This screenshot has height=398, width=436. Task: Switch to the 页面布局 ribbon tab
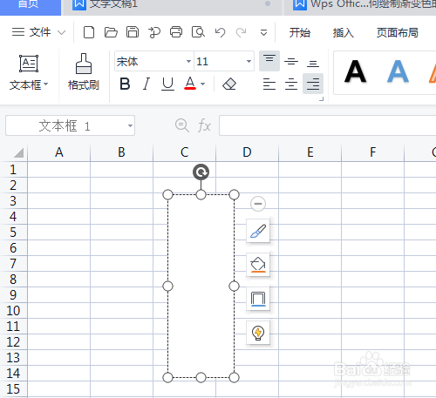(x=398, y=32)
